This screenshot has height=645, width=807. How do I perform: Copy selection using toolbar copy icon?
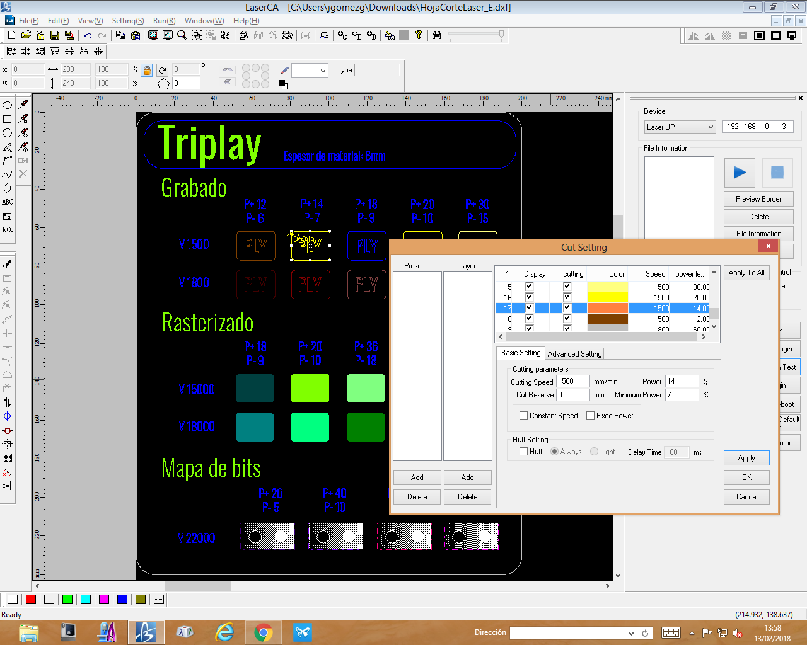coord(120,35)
